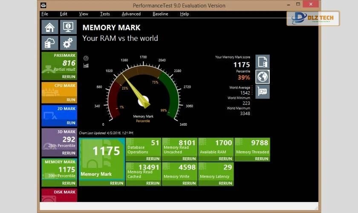Open the Advanced menu
This screenshot has width=358, height=213.
point(131,14)
